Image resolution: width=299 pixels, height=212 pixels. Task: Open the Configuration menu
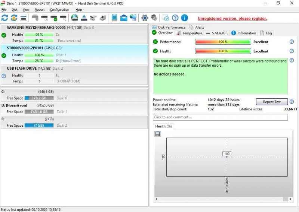[x=59, y=10]
